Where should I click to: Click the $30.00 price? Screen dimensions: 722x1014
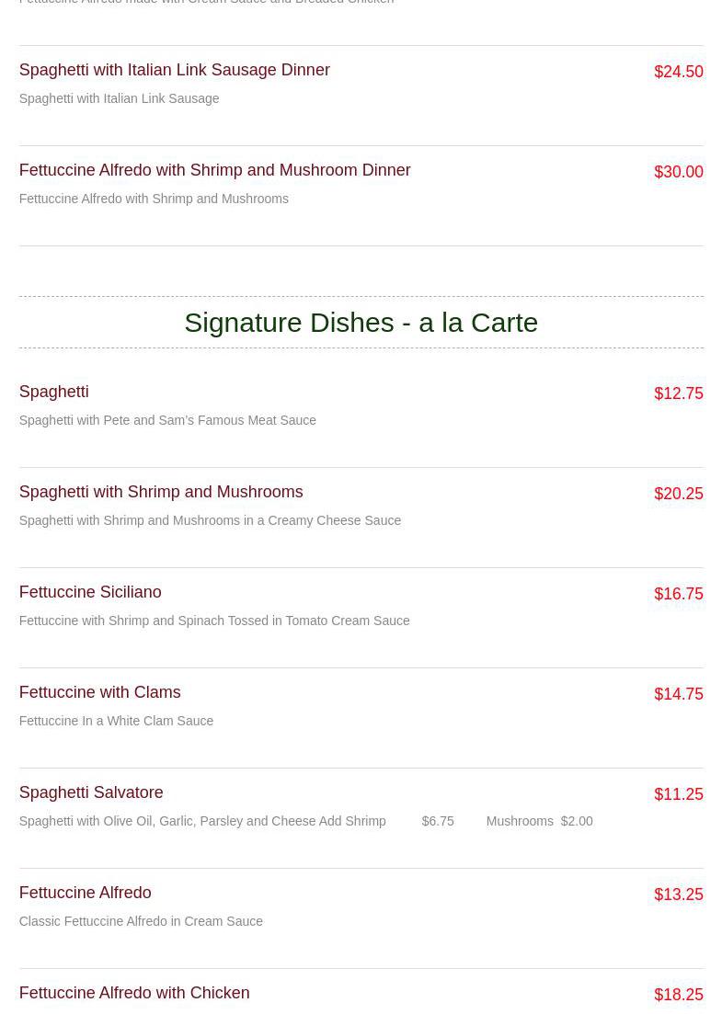(x=678, y=172)
